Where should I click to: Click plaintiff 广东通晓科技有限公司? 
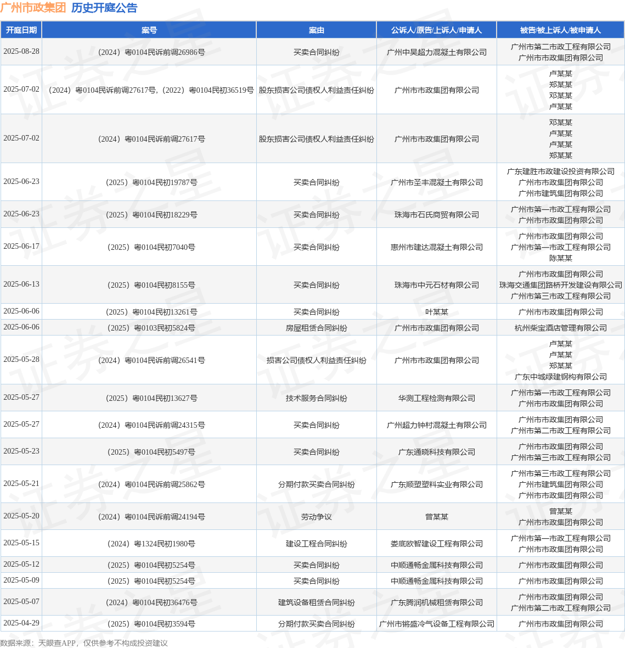click(x=436, y=452)
